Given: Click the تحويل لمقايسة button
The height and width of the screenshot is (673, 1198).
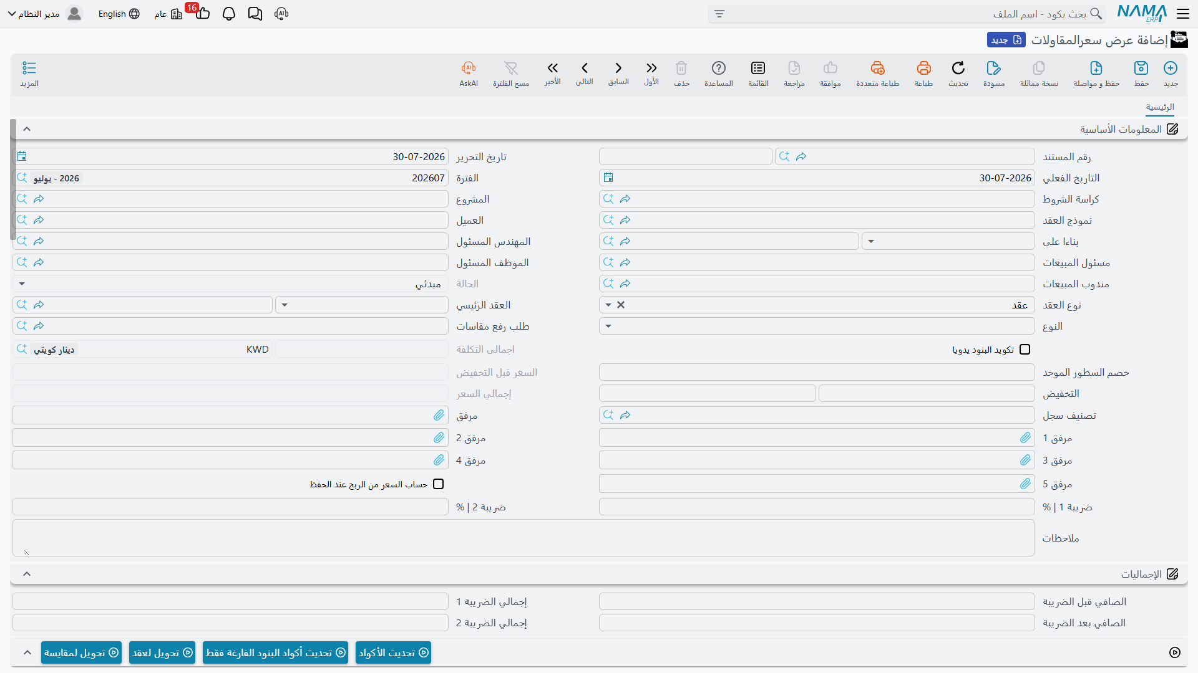Looking at the screenshot, I should pyautogui.click(x=81, y=652).
